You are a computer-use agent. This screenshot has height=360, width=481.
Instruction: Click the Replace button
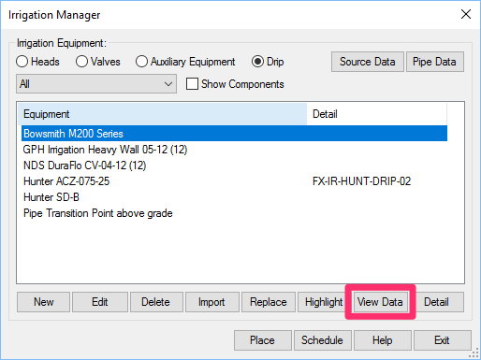point(269,302)
